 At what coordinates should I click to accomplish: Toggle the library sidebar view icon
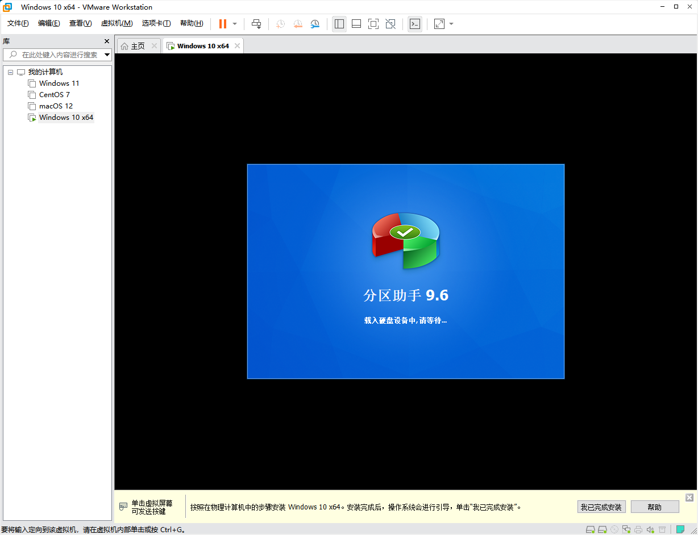point(339,24)
